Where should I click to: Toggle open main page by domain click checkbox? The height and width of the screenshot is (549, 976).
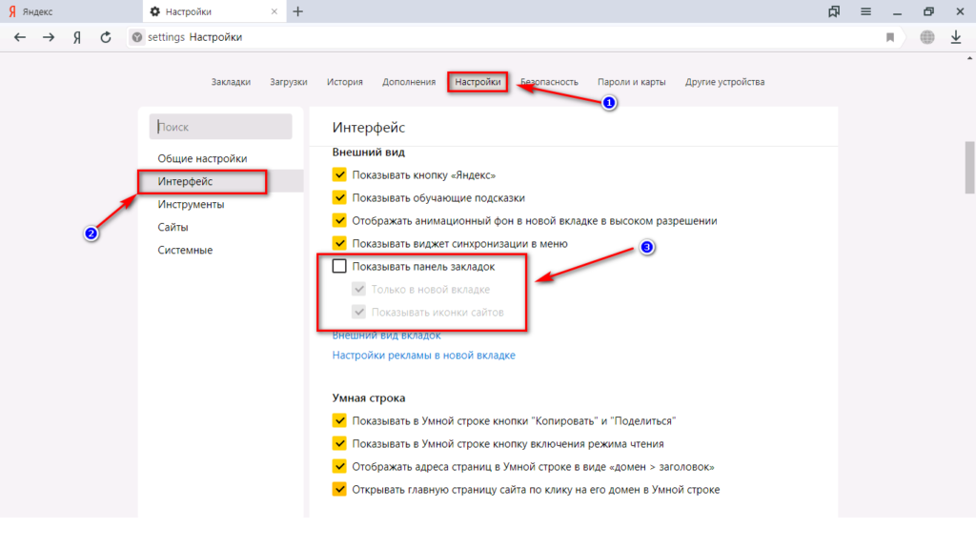tap(339, 489)
